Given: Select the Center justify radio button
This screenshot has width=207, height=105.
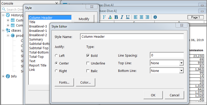Looking at the screenshot, I should point(56,63).
